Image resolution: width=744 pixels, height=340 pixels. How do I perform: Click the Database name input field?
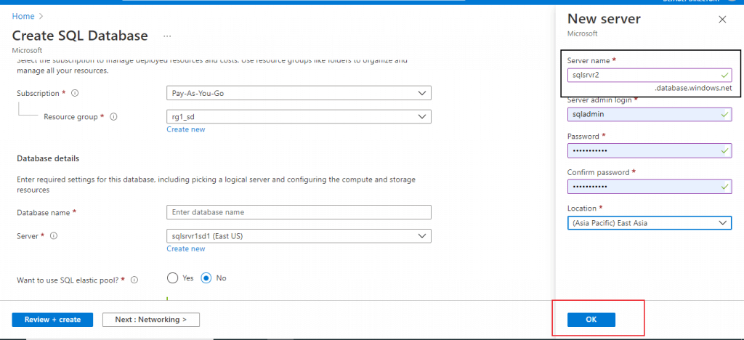[299, 212]
